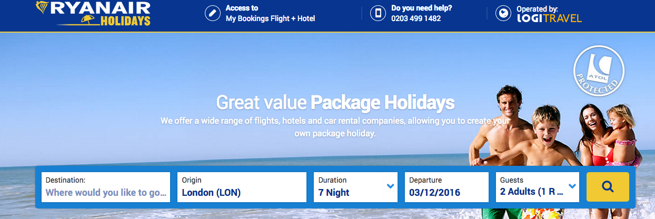Click the mobile phone help icon
This screenshot has width=655, height=219.
tap(378, 13)
